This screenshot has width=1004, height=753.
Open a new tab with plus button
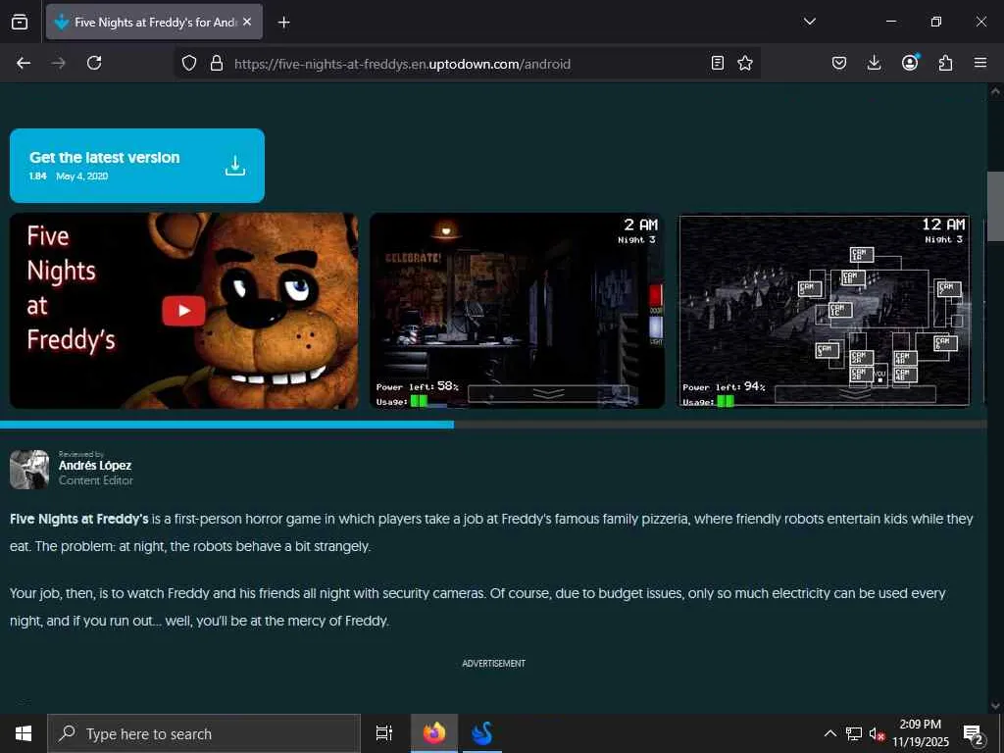[283, 23]
